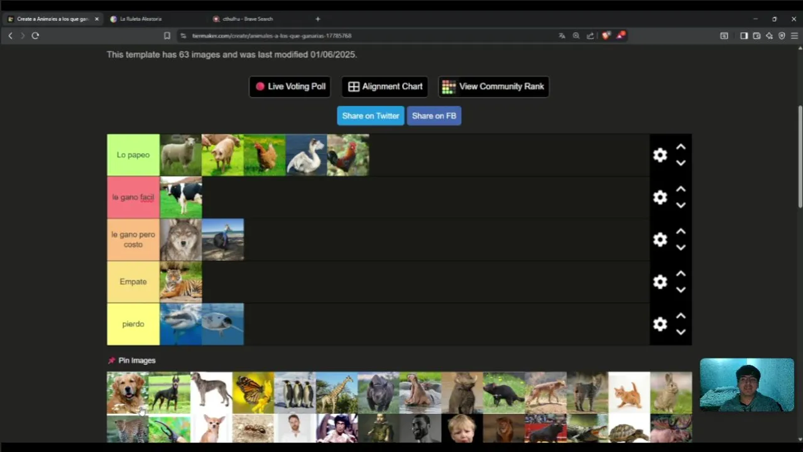Click the Pin Images label
Screen dimensions: 803x452
point(137,360)
